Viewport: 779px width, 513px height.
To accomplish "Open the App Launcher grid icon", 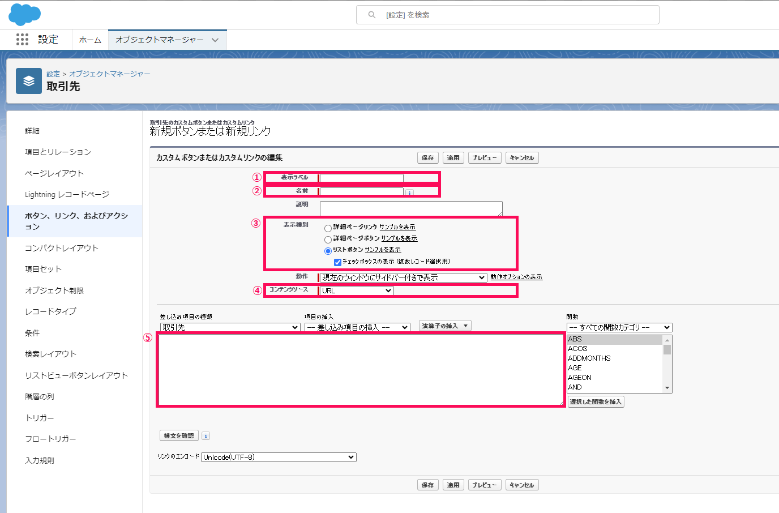I will 22,39.
